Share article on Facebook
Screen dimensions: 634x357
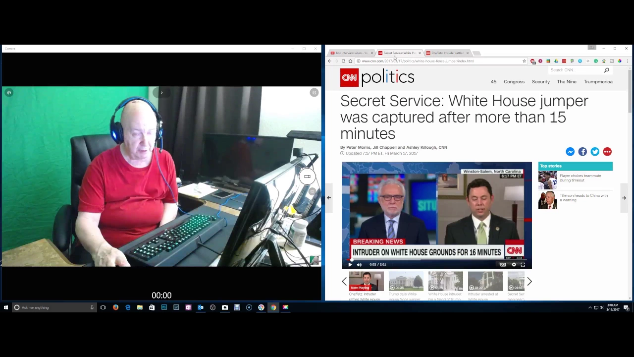coord(582,152)
